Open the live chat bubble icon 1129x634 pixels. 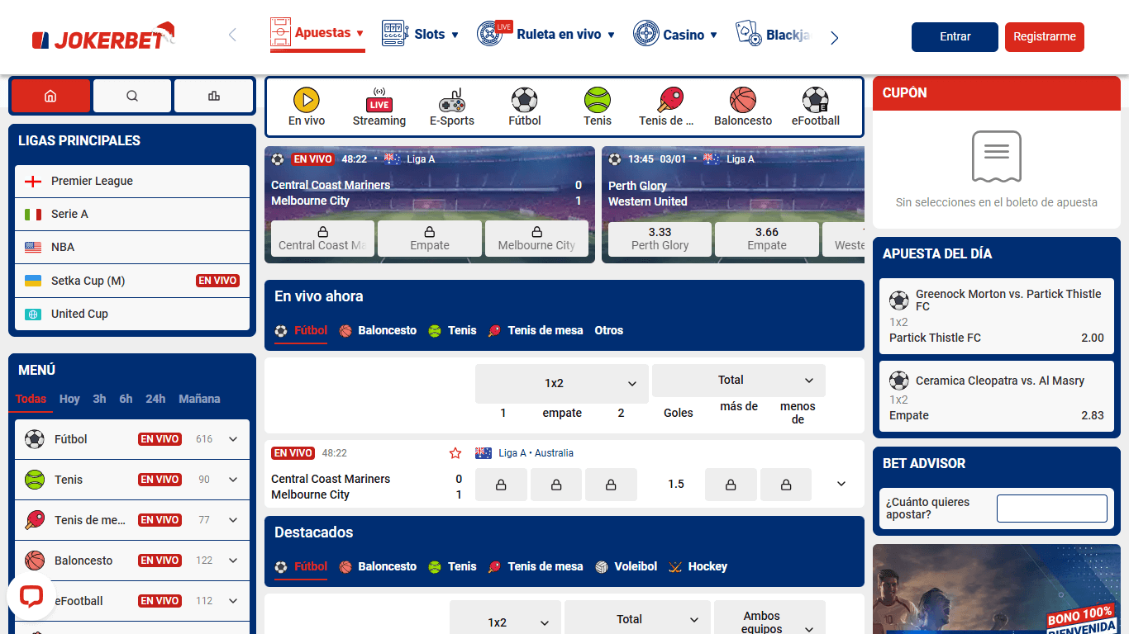click(x=31, y=595)
